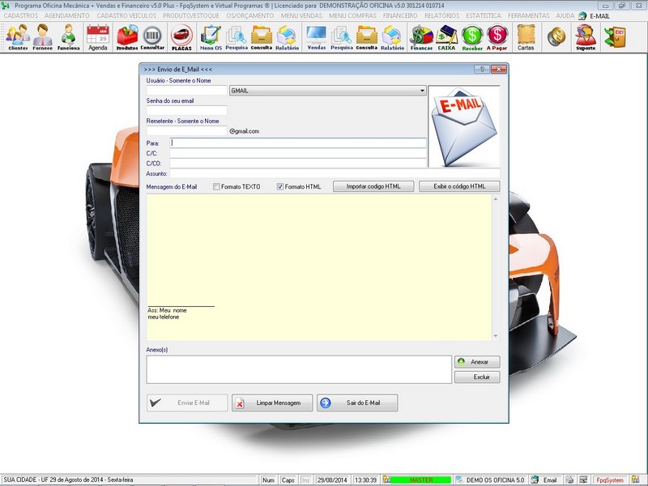Click the Consultar barcode icon

(152, 36)
